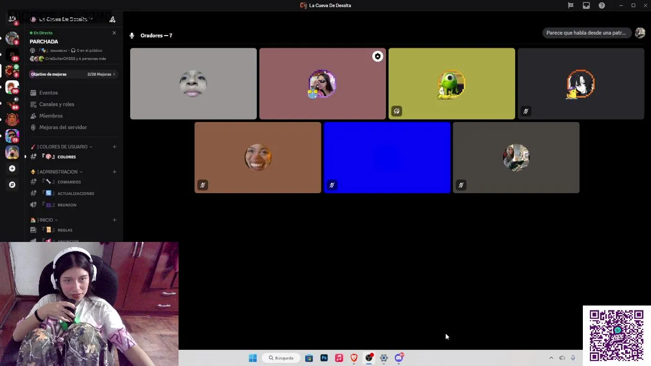Open the help question mark icon
The image size is (651, 366).
pyautogui.click(x=602, y=6)
